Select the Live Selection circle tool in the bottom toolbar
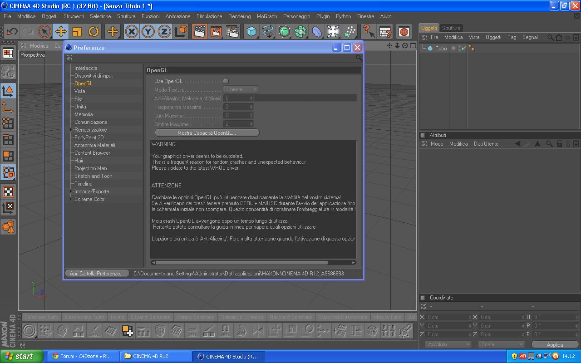 click(30, 331)
